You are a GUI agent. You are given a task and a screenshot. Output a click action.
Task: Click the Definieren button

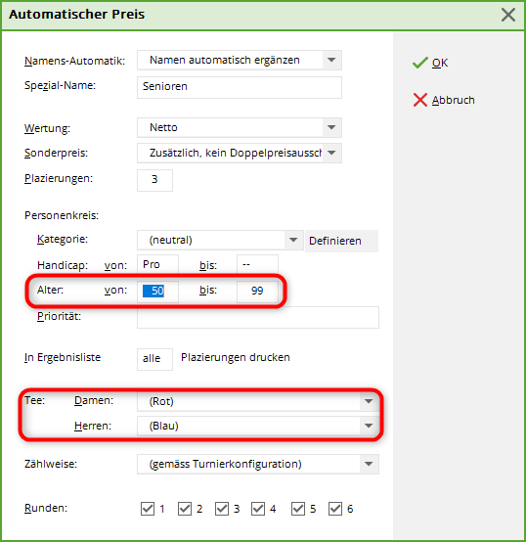tap(341, 241)
